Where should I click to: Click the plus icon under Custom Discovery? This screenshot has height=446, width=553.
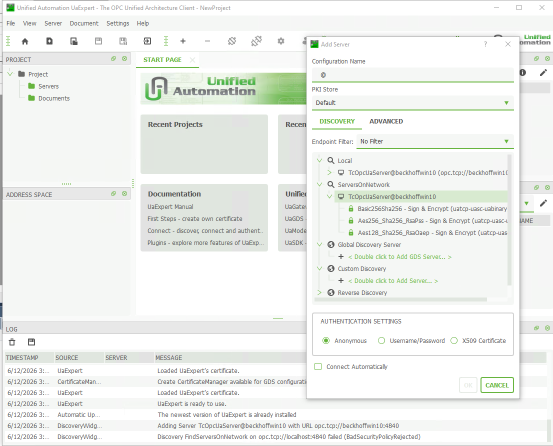(x=340, y=280)
